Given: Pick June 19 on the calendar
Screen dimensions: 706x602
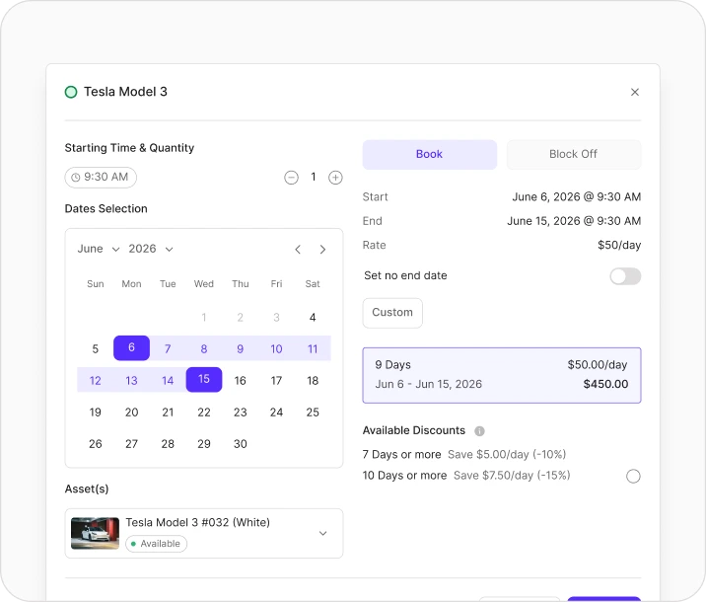Looking at the screenshot, I should point(95,413).
